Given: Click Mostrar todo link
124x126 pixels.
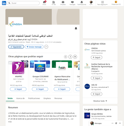Looking at the screenshot, I should tap(100, 101).
